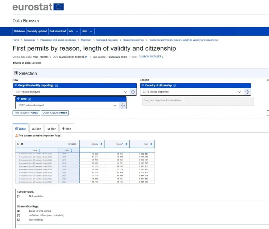Click the edit icon beside Time dimension
The width and height of the screenshot is (269, 229).
(x=30, y=99)
